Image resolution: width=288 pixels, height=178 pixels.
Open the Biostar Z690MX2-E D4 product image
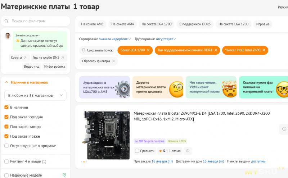click(x=106, y=135)
